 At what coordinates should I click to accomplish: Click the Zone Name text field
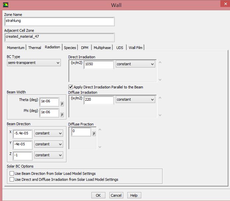[59, 21]
